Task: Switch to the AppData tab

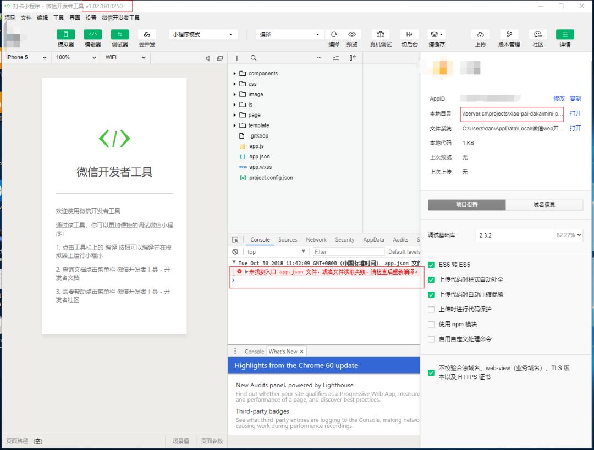Action: point(373,240)
